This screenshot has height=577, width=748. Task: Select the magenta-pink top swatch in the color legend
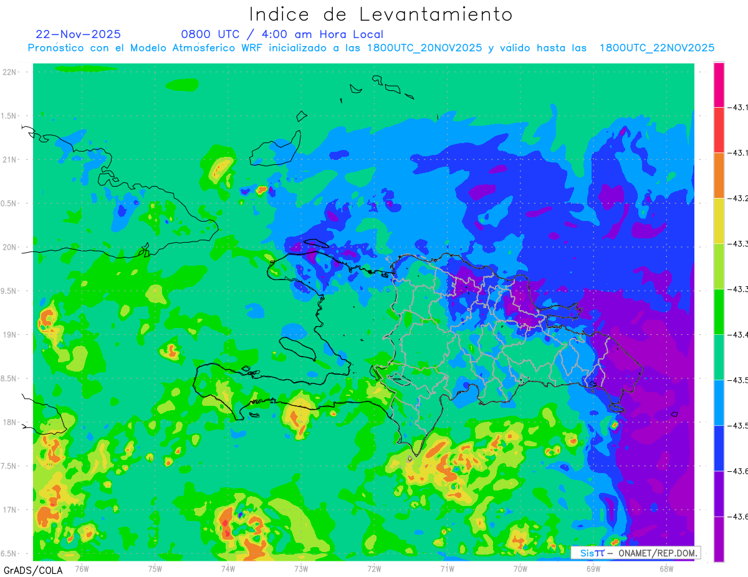pos(719,85)
